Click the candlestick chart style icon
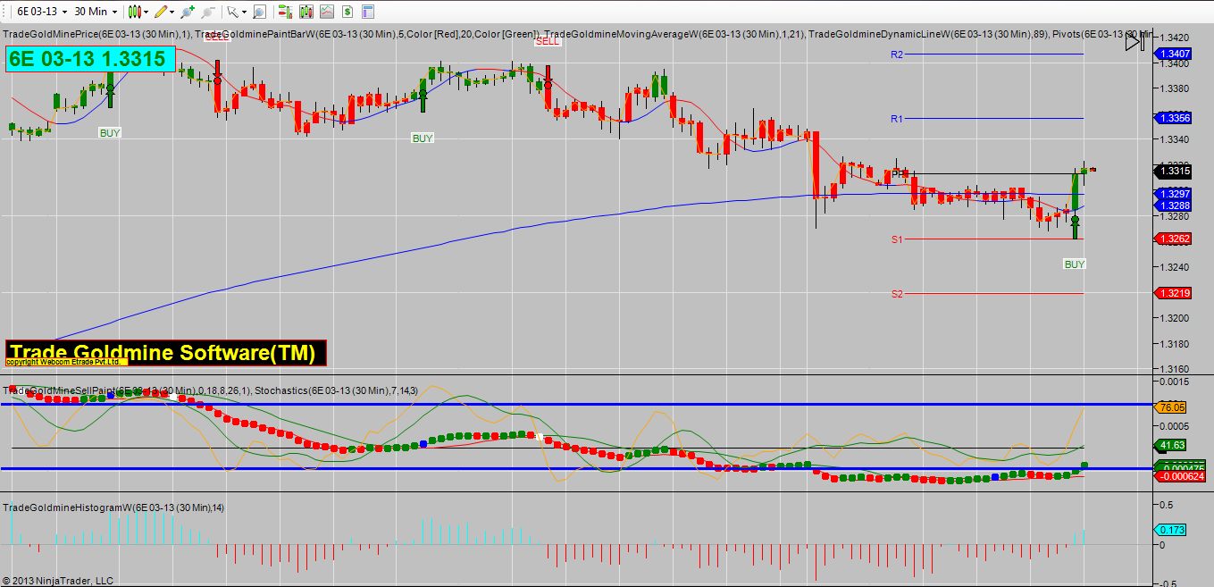Screen dimensions: 1214x587 pos(135,12)
